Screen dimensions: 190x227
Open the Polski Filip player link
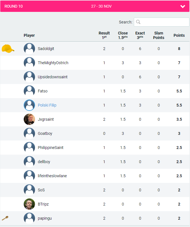click(x=47, y=105)
